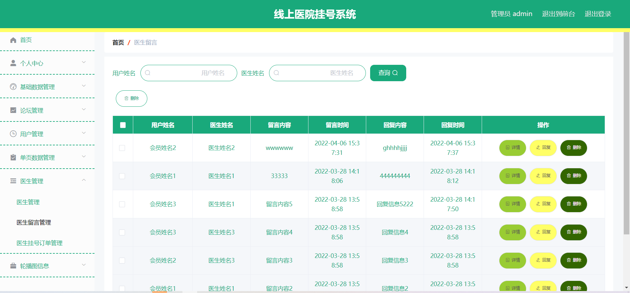Click 回复 for the 留言内容3 row
630x293 pixels.
(543, 260)
